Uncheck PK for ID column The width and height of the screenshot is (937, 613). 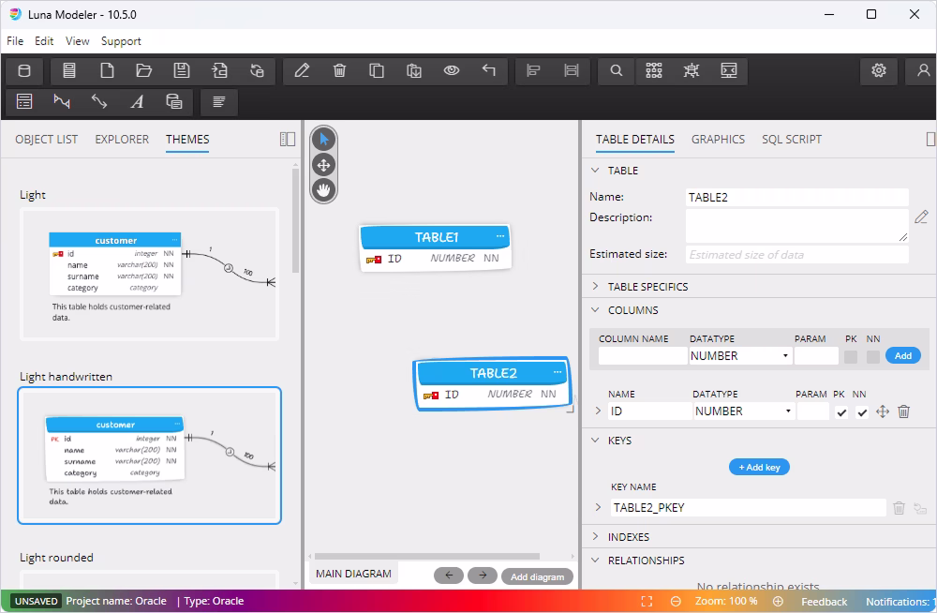[x=841, y=412]
